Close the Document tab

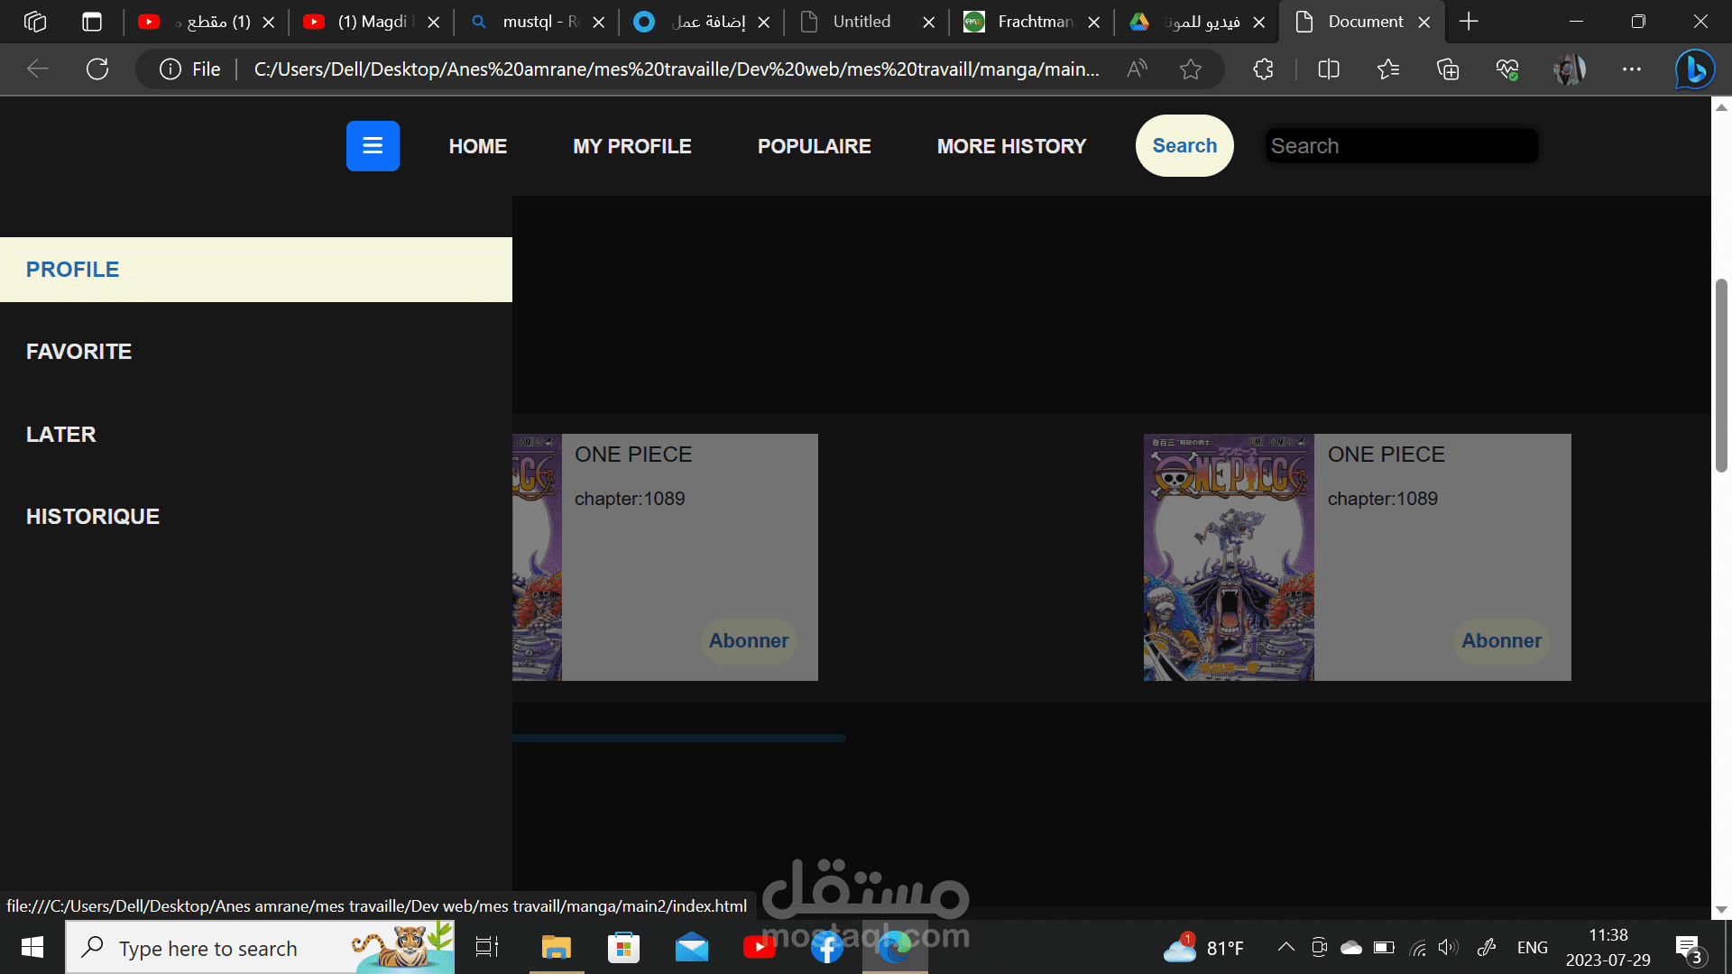click(x=1424, y=22)
